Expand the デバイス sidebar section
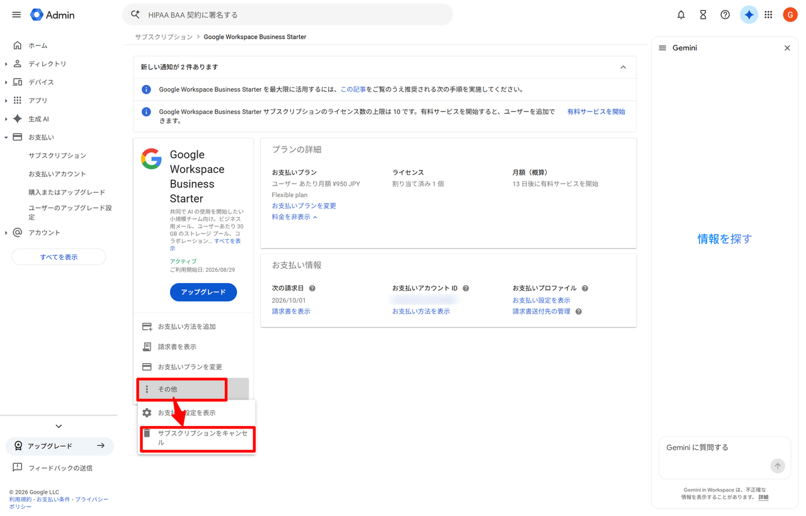This screenshot has height=516, width=806. click(6, 82)
